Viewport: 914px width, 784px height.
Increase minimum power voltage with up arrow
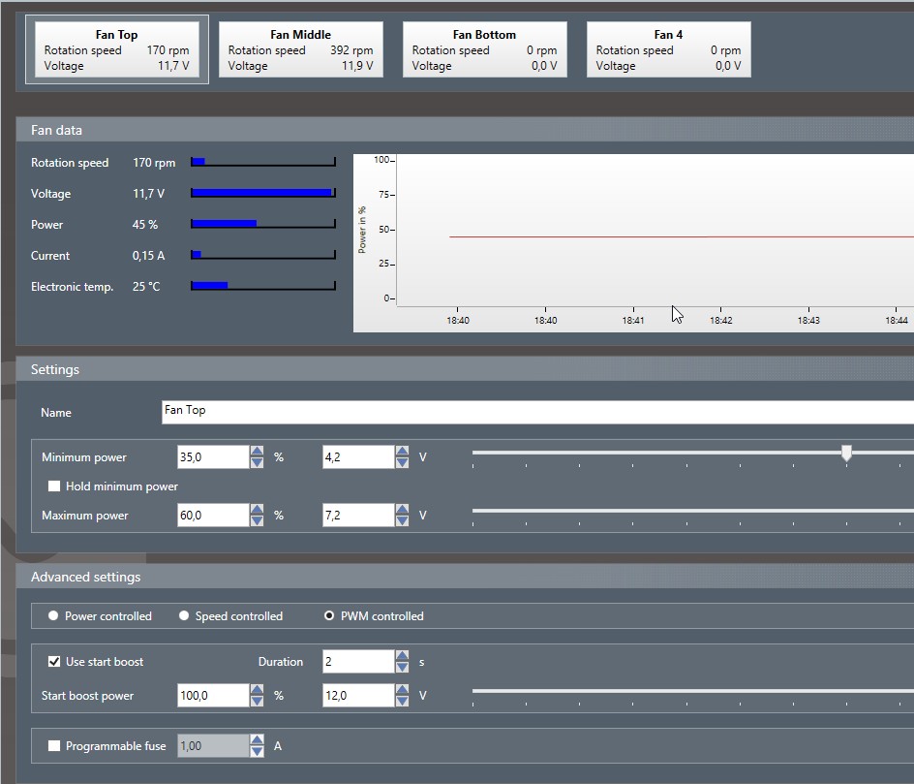pyautogui.click(x=402, y=451)
